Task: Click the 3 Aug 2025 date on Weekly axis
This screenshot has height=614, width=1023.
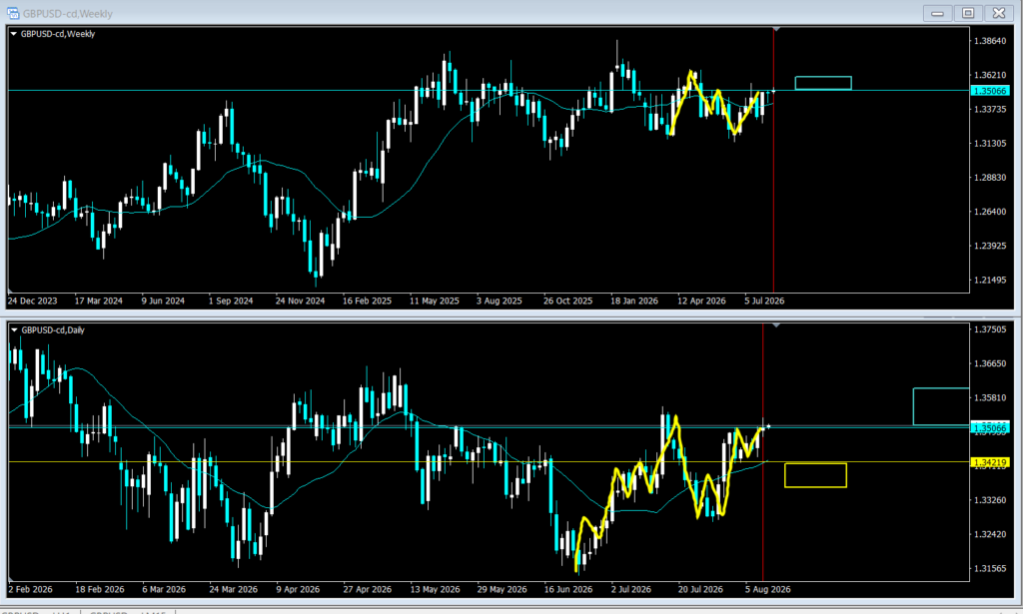Action: click(x=500, y=301)
